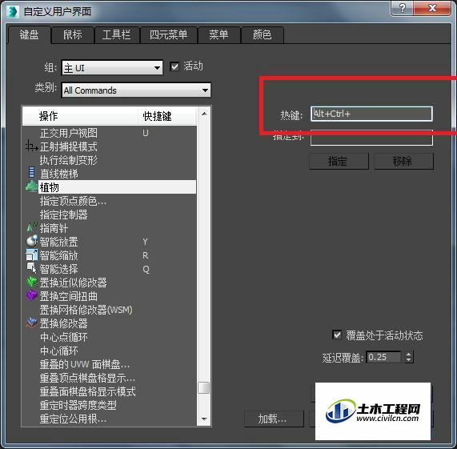This screenshot has height=449, width=457.
Task: Click the 指定 assign button
Action: pos(339,161)
